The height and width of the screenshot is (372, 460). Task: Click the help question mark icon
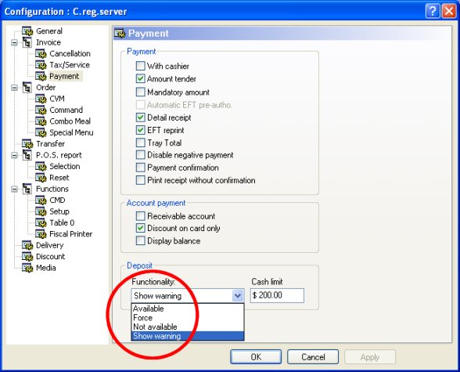pos(433,11)
